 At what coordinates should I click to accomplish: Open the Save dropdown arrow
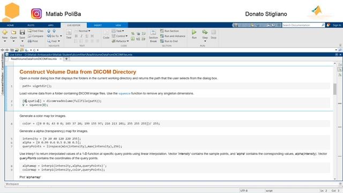22,41
